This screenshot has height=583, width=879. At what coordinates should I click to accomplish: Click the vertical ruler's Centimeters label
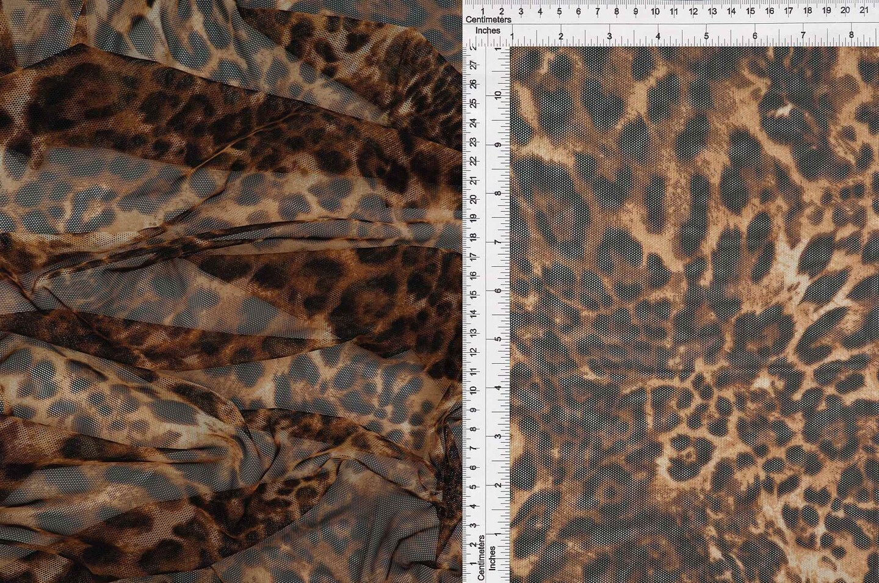(x=482, y=557)
